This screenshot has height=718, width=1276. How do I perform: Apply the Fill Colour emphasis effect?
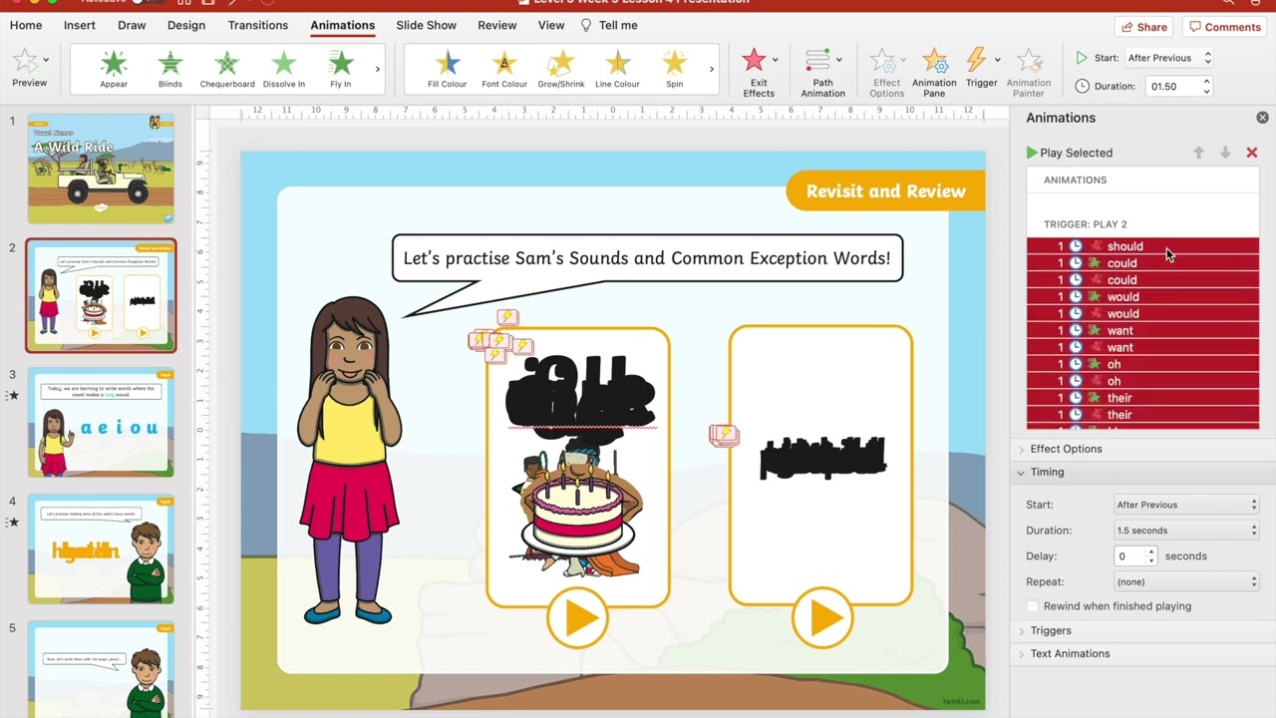coord(448,70)
